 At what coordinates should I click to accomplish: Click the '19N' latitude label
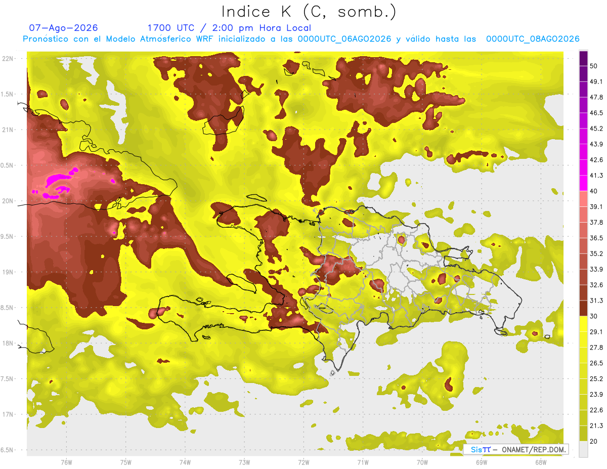tap(8, 272)
